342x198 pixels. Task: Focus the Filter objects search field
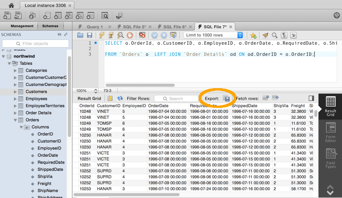35,44
